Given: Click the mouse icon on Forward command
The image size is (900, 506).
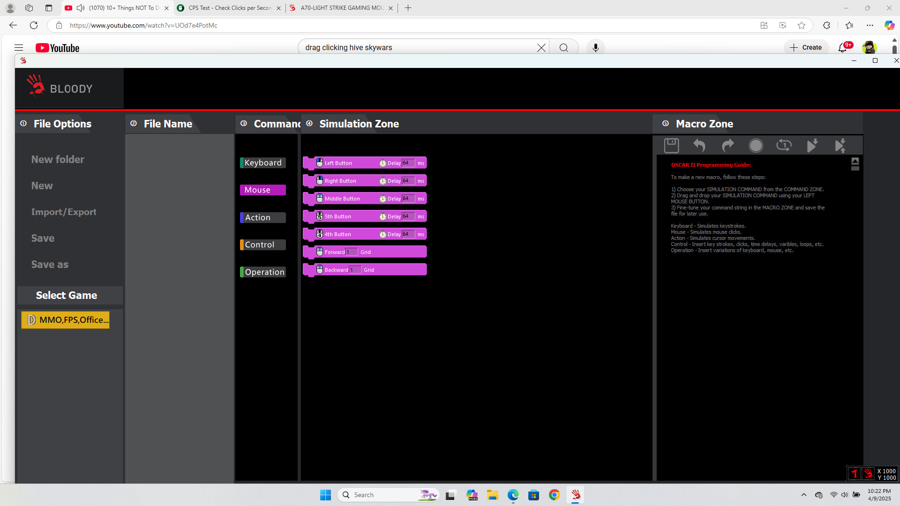Looking at the screenshot, I should (320, 252).
